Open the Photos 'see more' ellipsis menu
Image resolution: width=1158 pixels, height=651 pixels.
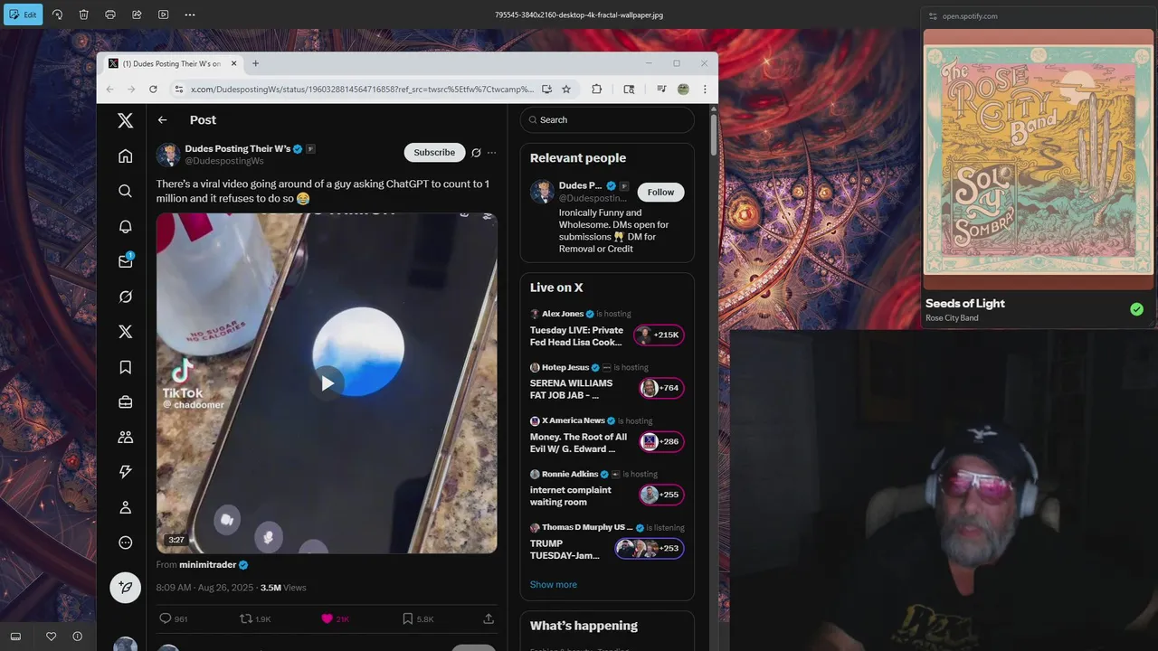click(190, 14)
